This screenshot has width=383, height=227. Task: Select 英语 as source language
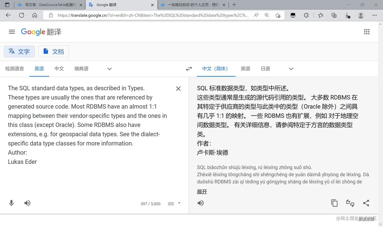[x=39, y=69]
